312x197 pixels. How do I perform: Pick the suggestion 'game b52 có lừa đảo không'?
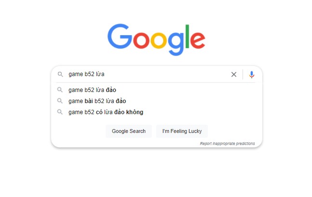106,112
